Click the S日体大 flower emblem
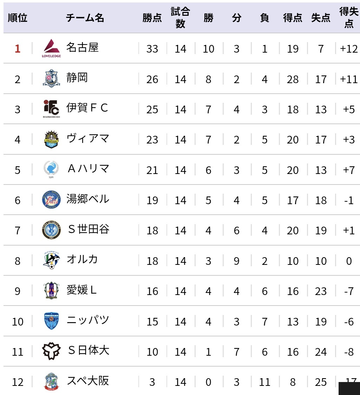 tap(52, 351)
